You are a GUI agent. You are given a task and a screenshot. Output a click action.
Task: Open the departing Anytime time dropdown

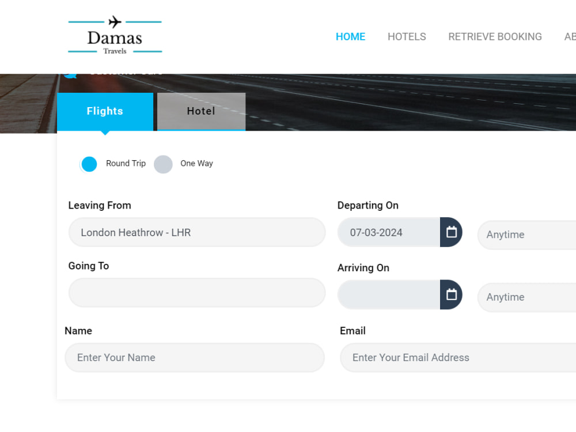pos(527,235)
